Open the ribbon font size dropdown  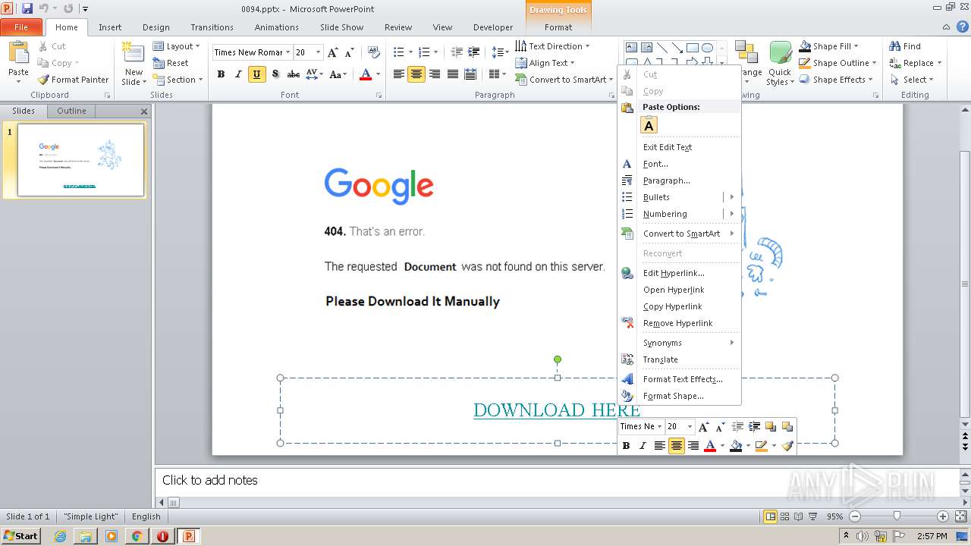pos(318,52)
